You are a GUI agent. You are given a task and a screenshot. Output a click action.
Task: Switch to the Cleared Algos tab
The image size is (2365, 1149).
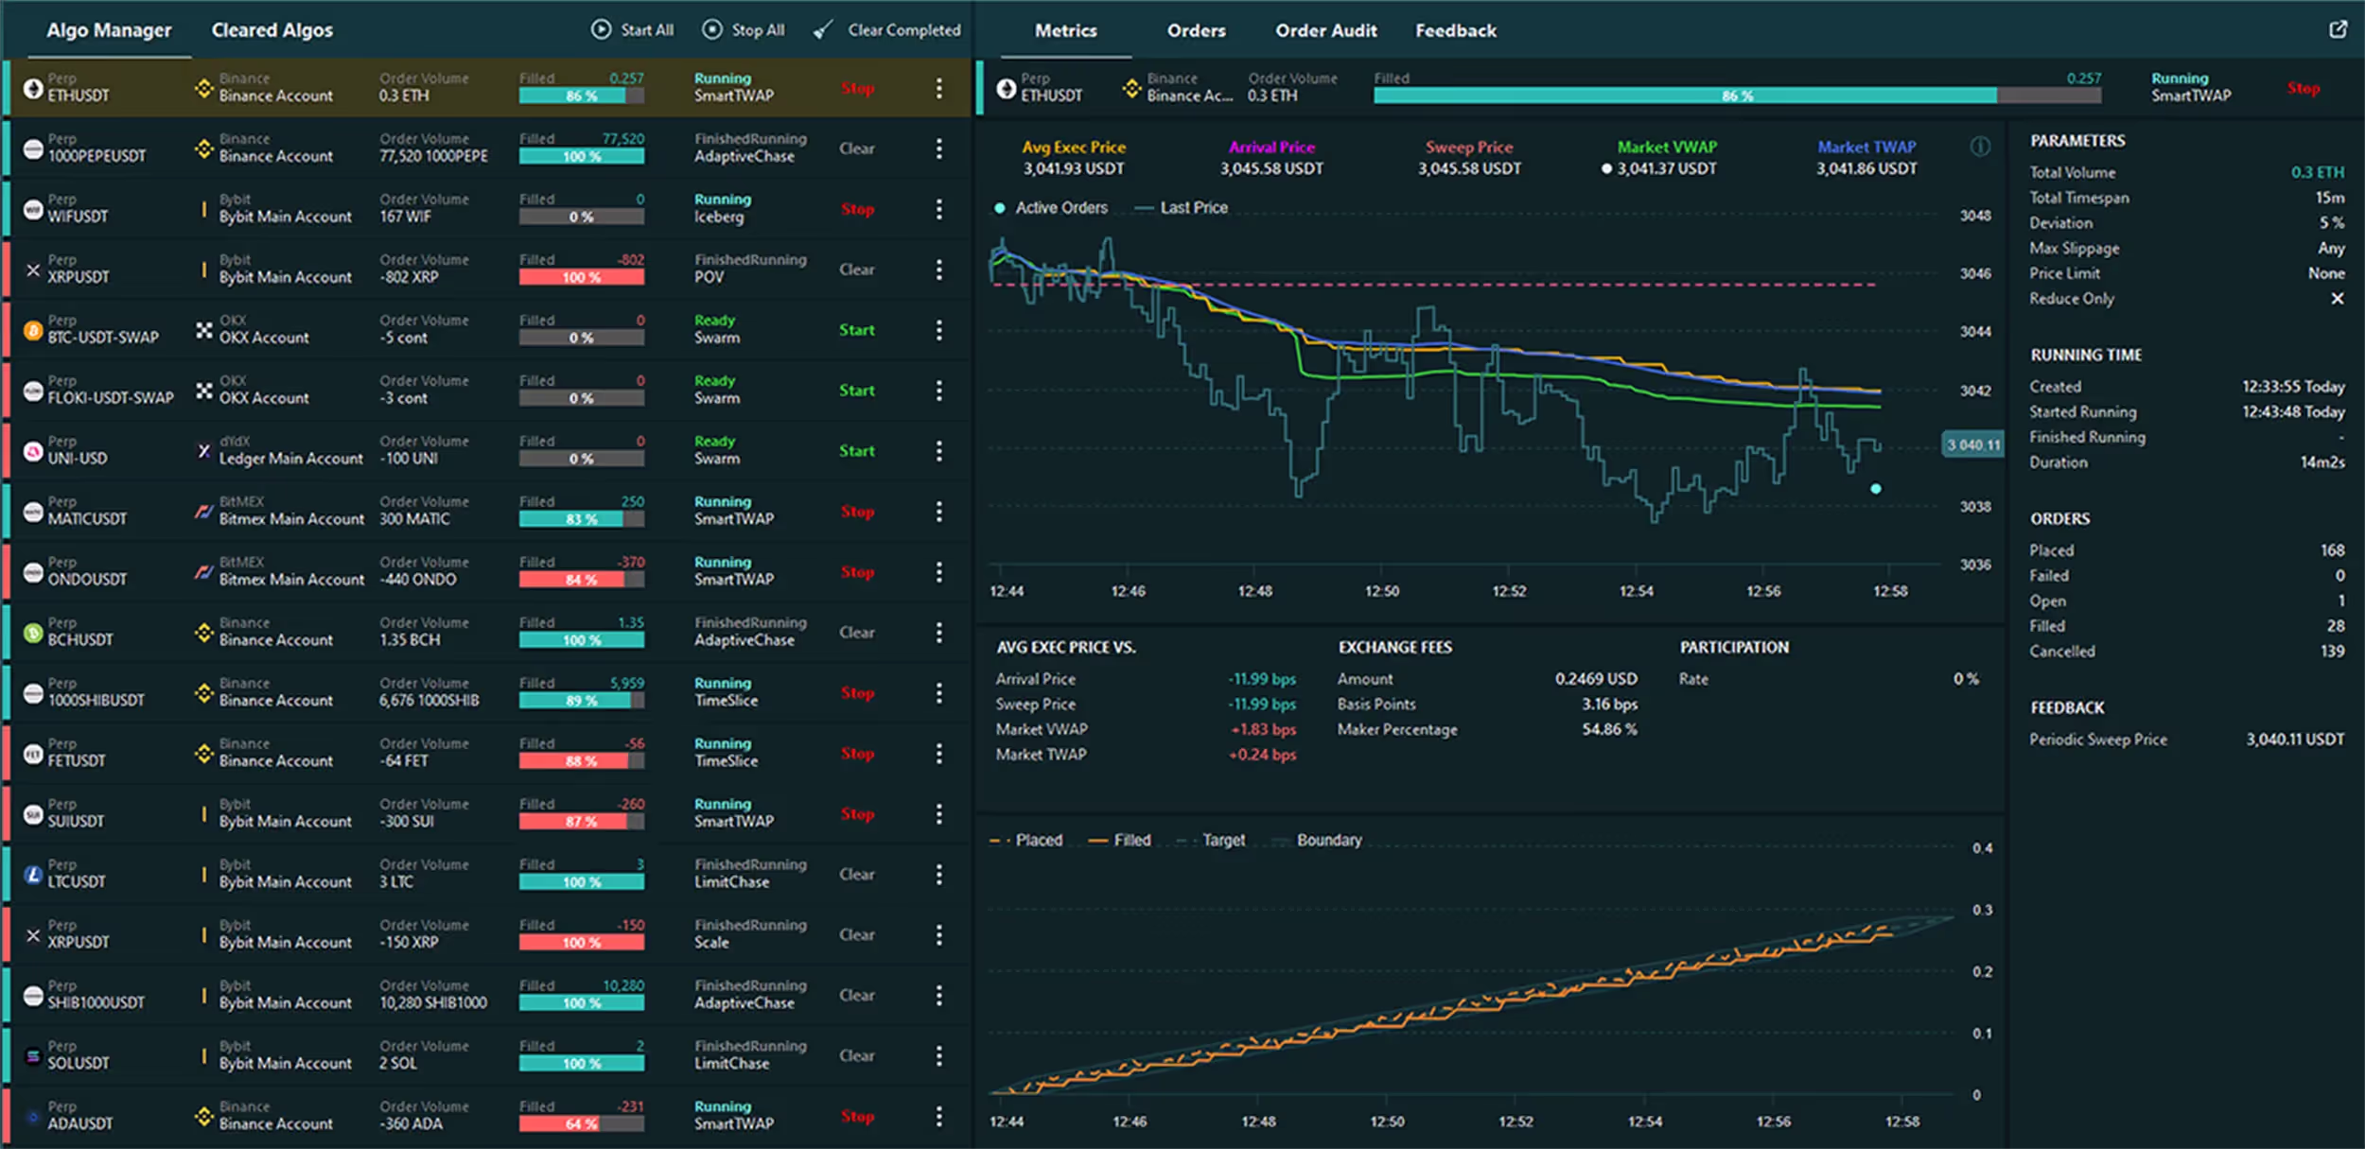pyautogui.click(x=272, y=30)
